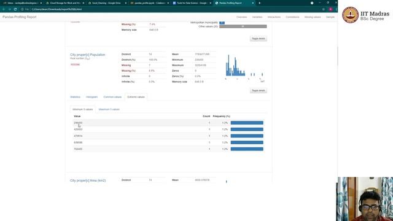Reload the page with the refresh icon
This screenshot has width=393, height=221.
15,9
